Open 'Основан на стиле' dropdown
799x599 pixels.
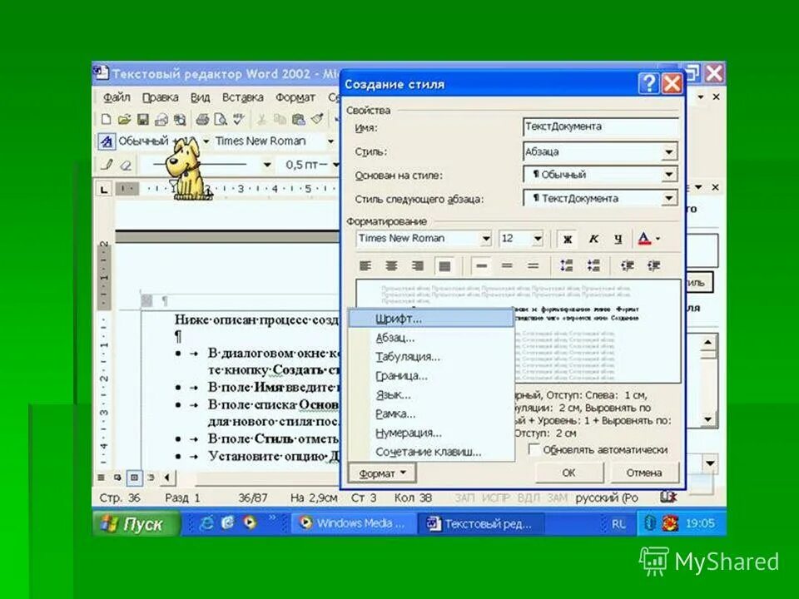668,175
